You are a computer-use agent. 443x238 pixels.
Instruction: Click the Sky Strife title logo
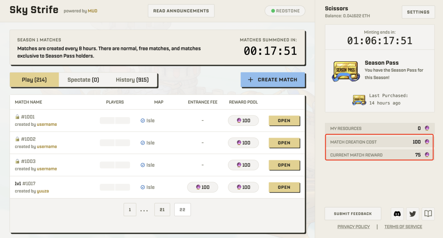tap(34, 10)
